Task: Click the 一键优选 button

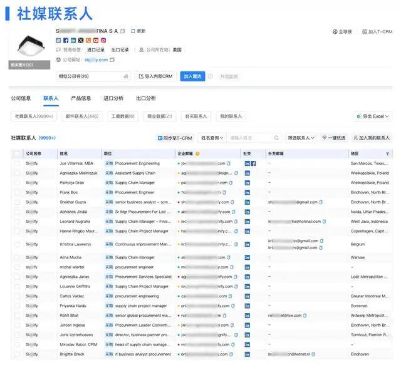Action: [x=334, y=138]
